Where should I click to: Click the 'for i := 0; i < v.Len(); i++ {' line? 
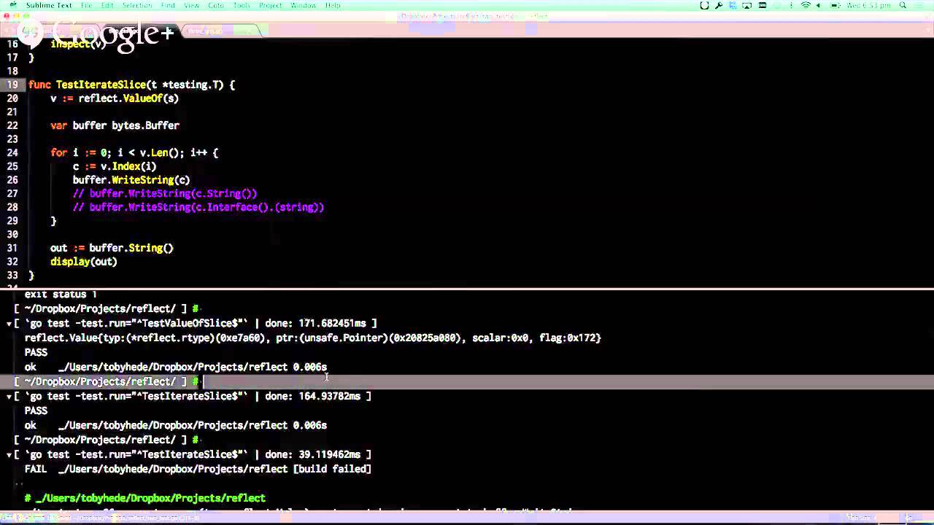tap(134, 152)
